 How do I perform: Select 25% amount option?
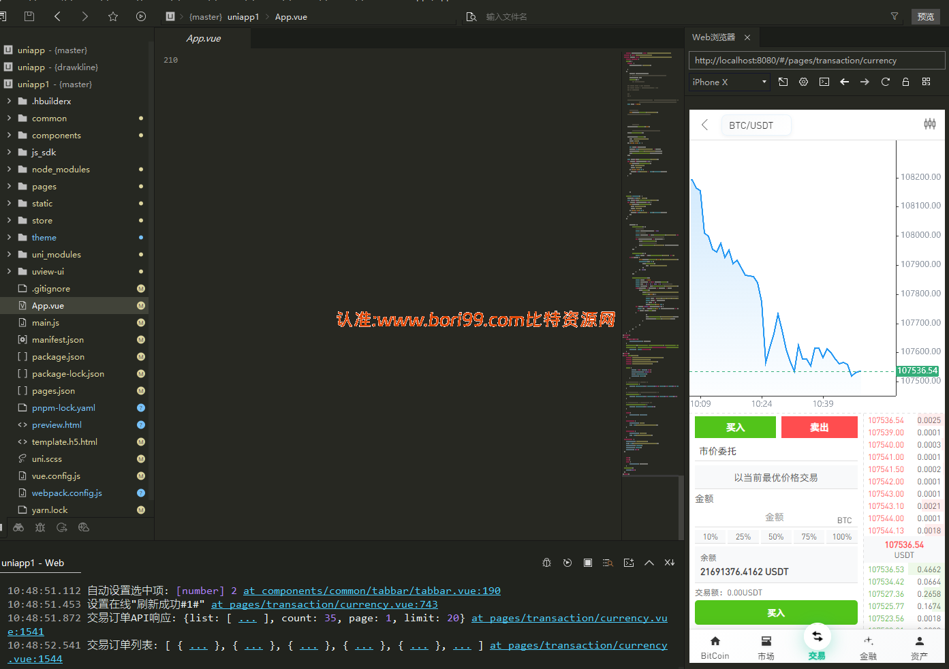(x=743, y=537)
